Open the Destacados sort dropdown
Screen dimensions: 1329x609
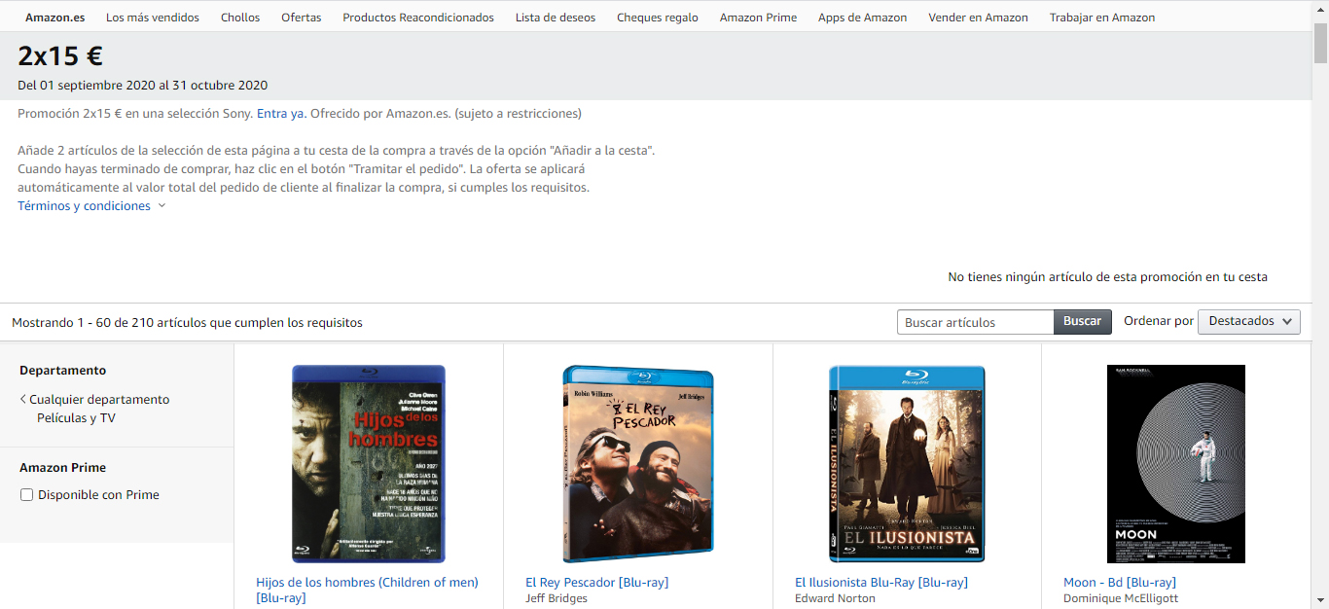[x=1248, y=321]
